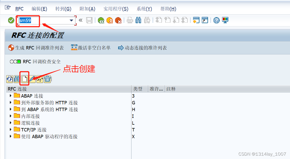Expand the 到外部服务器的 HTTP 连接 folder

tap(10, 103)
